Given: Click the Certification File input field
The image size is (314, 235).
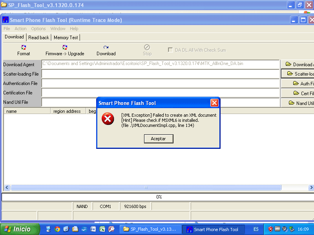Looking at the screenshot, I should [x=161, y=92].
